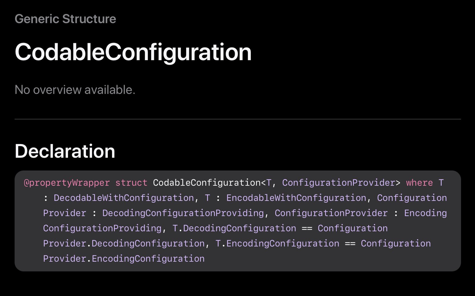
Task: Click ConfigurationProvider inside the angle brackets
Action: coord(338,183)
